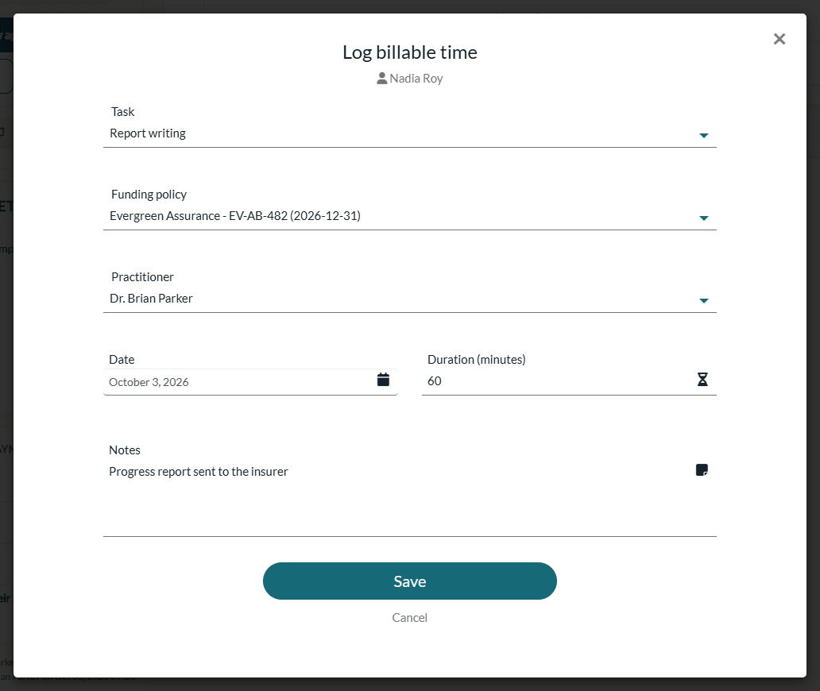Close the Log billable time dialog

[779, 39]
